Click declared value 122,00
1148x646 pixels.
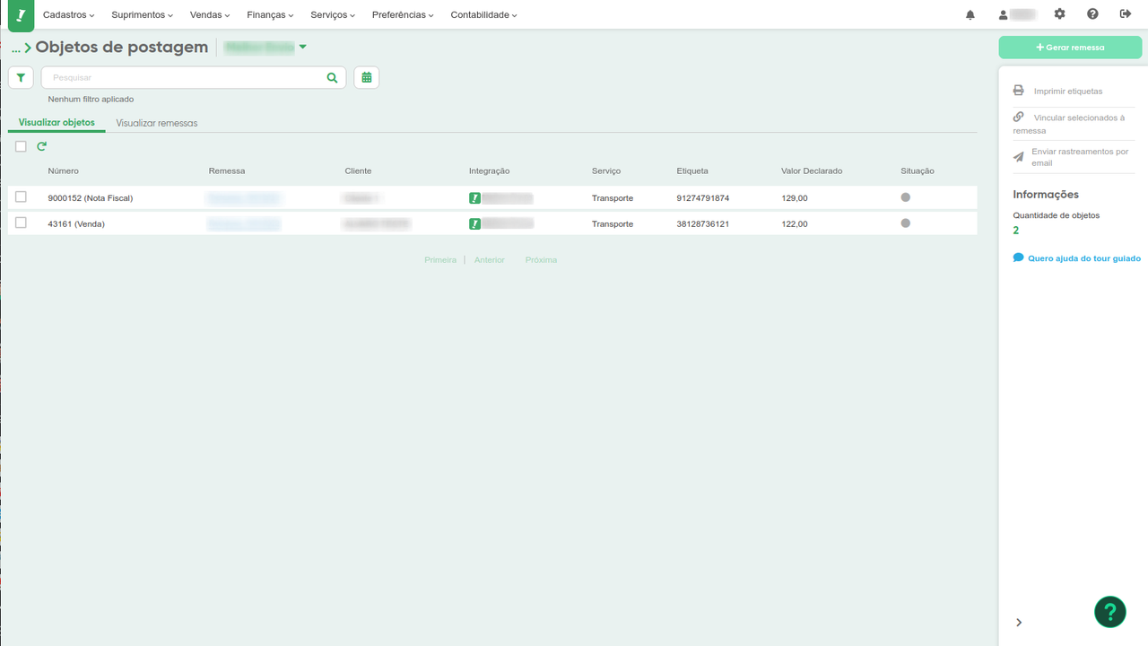pyautogui.click(x=795, y=223)
